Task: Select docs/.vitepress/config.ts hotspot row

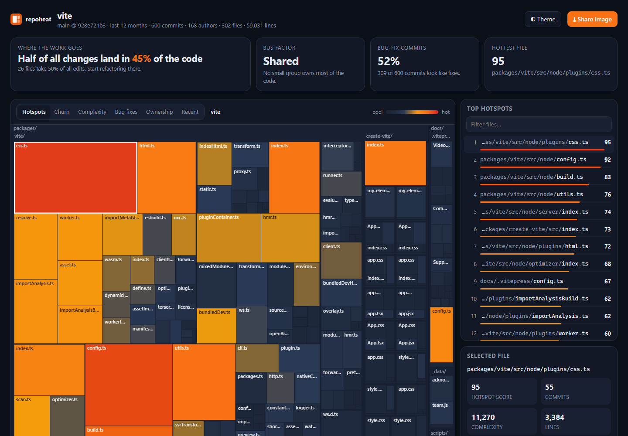Action: point(539,283)
